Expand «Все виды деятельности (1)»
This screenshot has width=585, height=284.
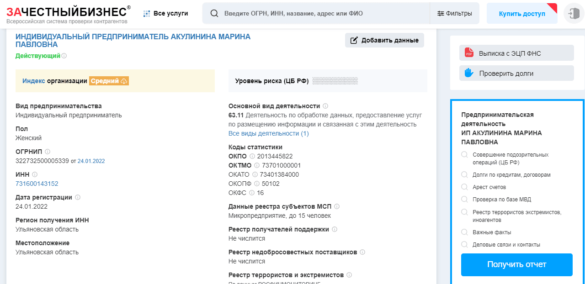point(267,133)
